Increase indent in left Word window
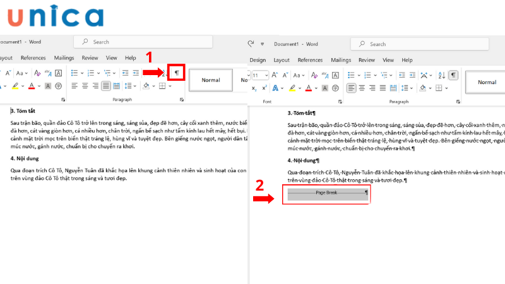505x284 pixels. pos(136,73)
